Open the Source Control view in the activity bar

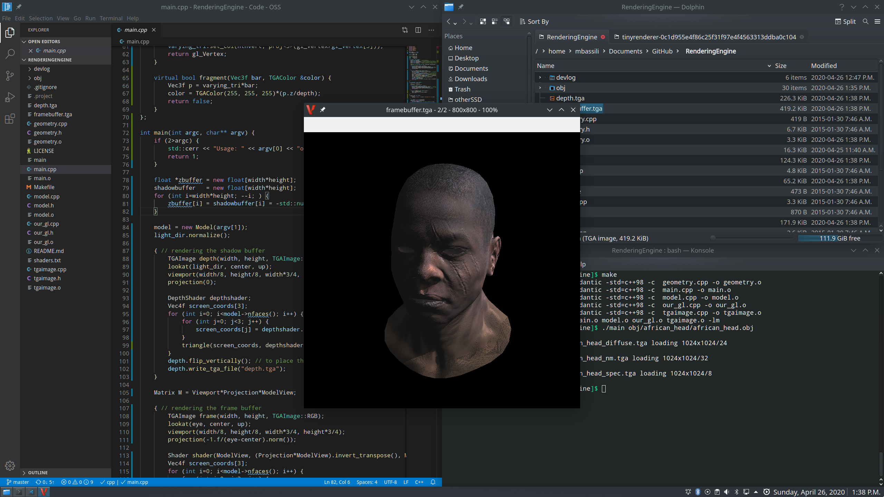10,76
